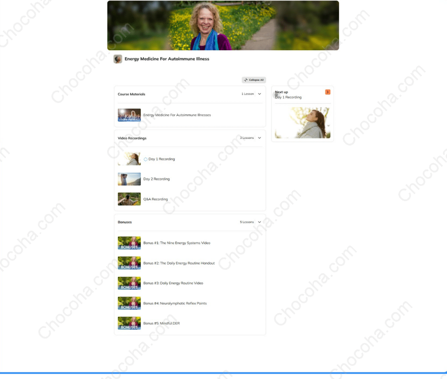This screenshot has width=447, height=379.
Task: Click the course avatar beside the course title
Action: (118, 59)
